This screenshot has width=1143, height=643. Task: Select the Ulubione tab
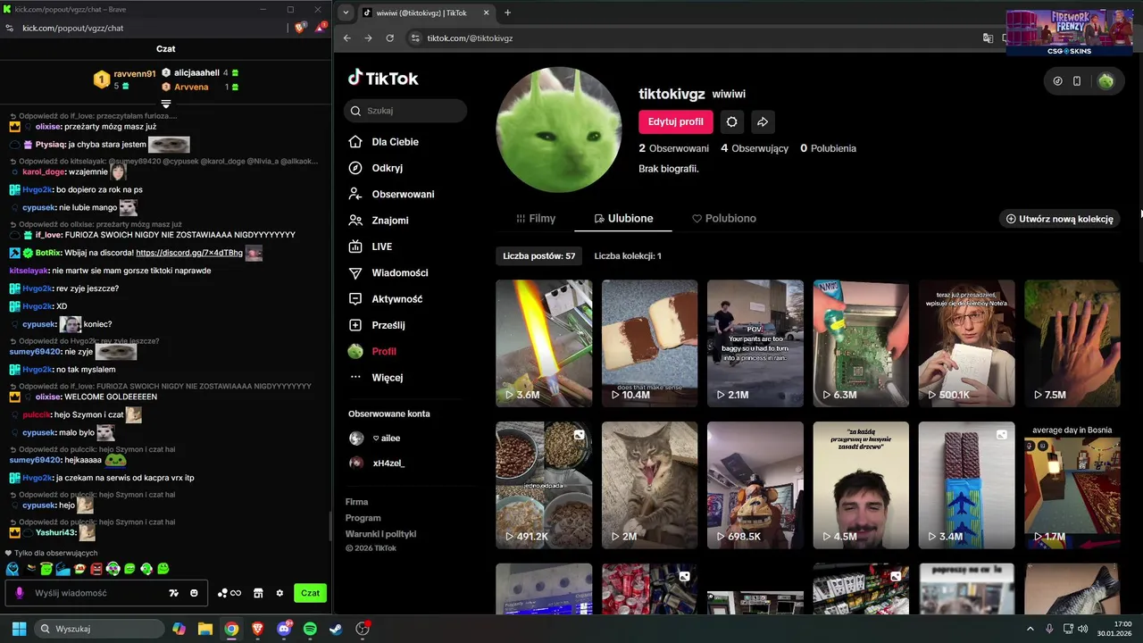(623, 219)
